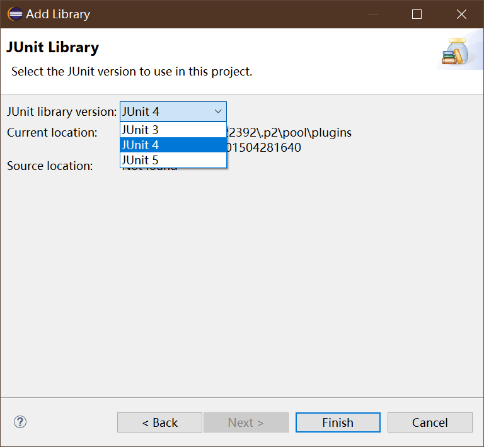Screen dimensions: 484x447
Task: Click the Eclipse icon in title bar
Action: [15, 14]
